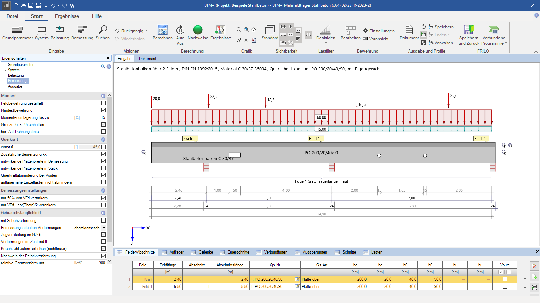
Task: Enable mitwirkende Plattenbreite in Statik
Action: coord(103,168)
